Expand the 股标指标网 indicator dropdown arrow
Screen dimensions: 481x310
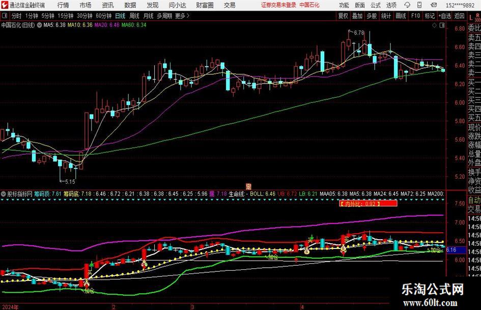point(4,194)
